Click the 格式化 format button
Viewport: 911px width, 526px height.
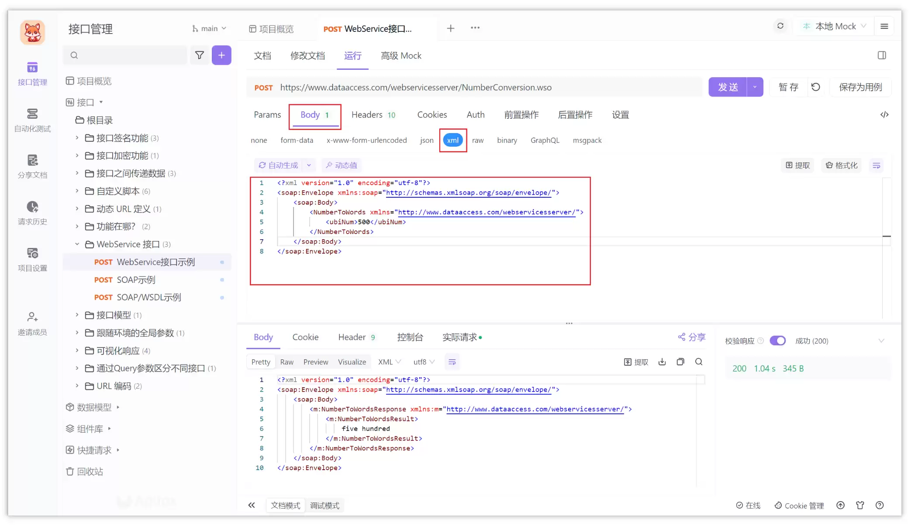point(841,165)
